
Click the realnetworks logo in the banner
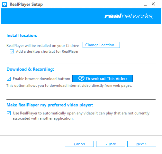129,16
